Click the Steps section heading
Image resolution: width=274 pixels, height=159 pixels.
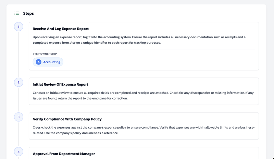tap(28, 13)
